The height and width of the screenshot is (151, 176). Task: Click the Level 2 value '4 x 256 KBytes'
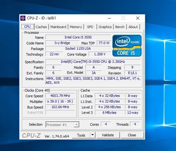pos(110,107)
